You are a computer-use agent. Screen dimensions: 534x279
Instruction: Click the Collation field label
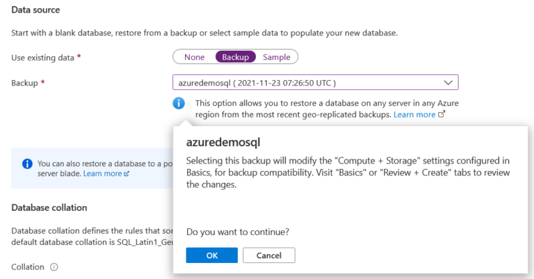28,267
